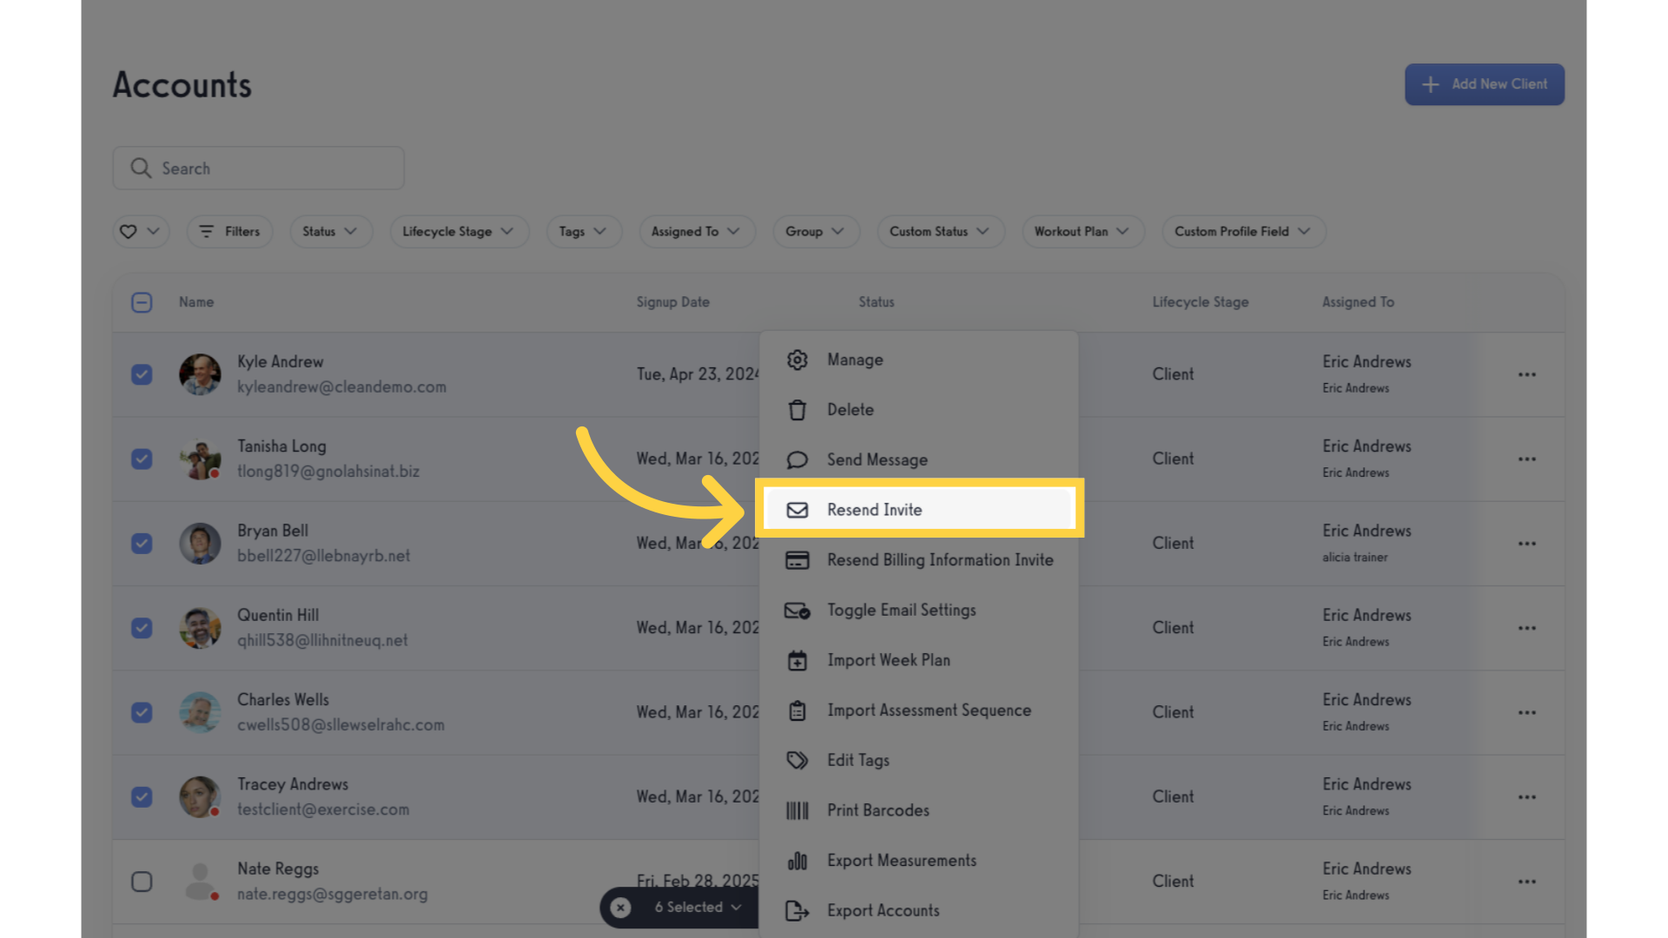Click the Manage gear icon
The width and height of the screenshot is (1668, 938).
click(797, 360)
